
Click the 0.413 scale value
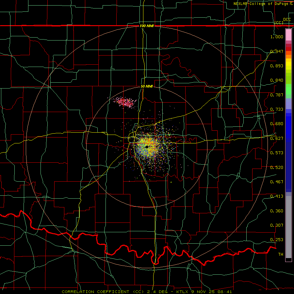point(277,196)
